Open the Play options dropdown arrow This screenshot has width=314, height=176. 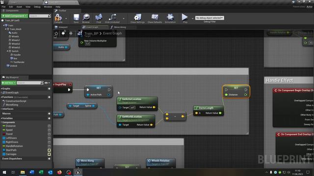(192, 19)
